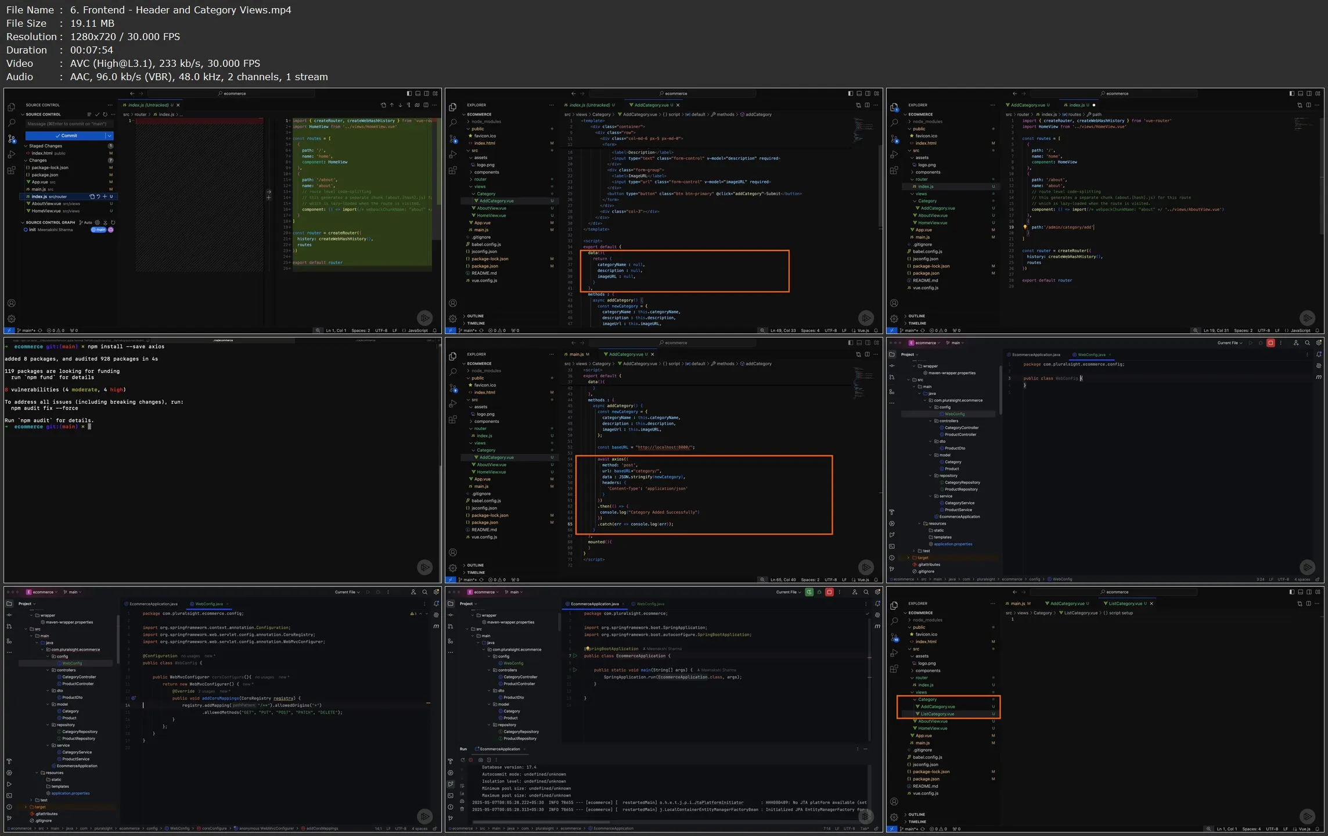Open Terminal tool icon in empty WebConfig frame
The height and width of the screenshot is (836, 1328).
click(892, 546)
